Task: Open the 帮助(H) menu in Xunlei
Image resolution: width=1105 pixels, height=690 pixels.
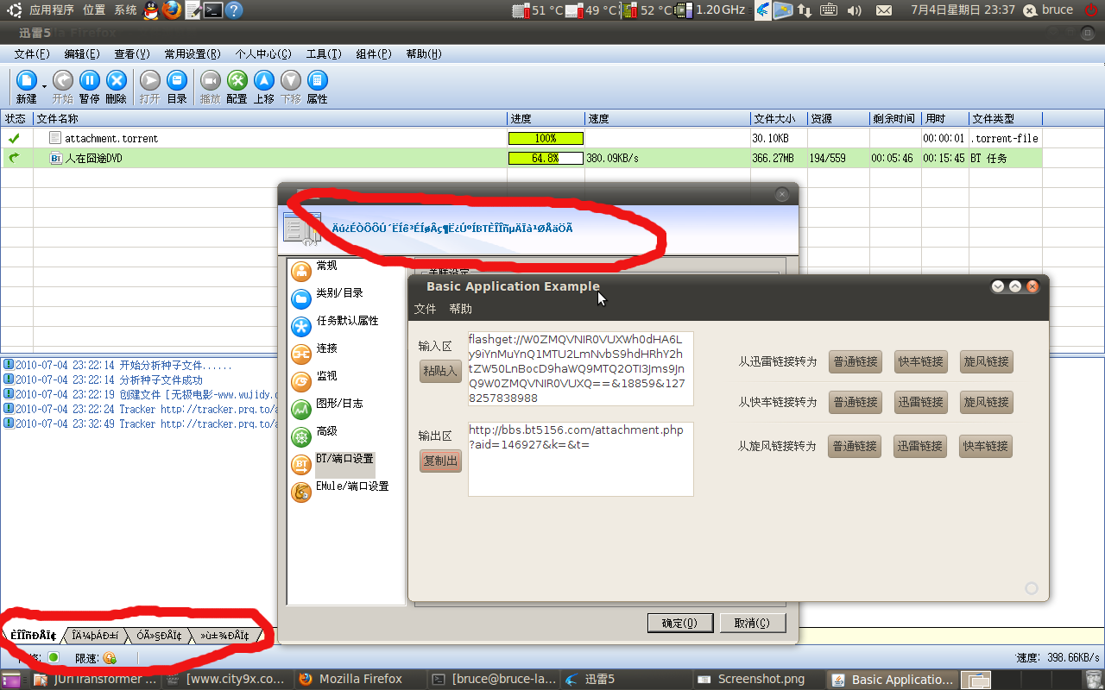Action: (424, 53)
